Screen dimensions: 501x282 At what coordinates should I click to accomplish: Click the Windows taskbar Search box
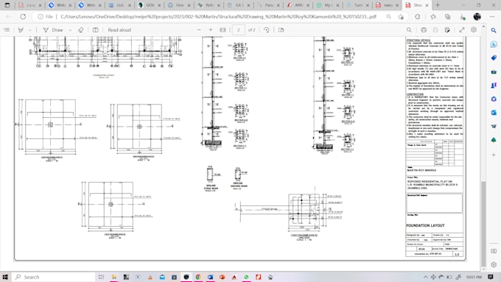(x=54, y=277)
